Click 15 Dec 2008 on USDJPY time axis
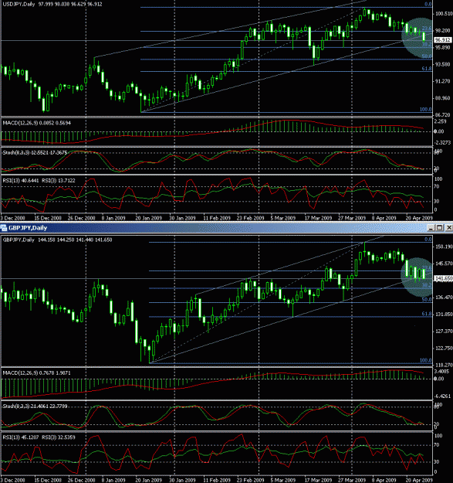The height and width of the screenshot is (483, 453). (x=48, y=218)
